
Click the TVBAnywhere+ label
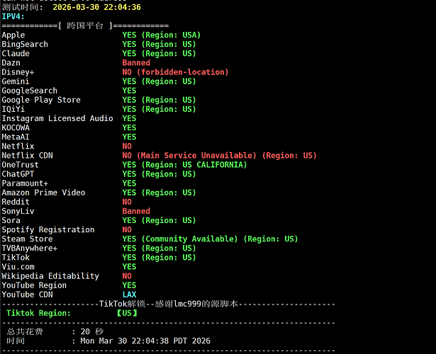pos(30,249)
